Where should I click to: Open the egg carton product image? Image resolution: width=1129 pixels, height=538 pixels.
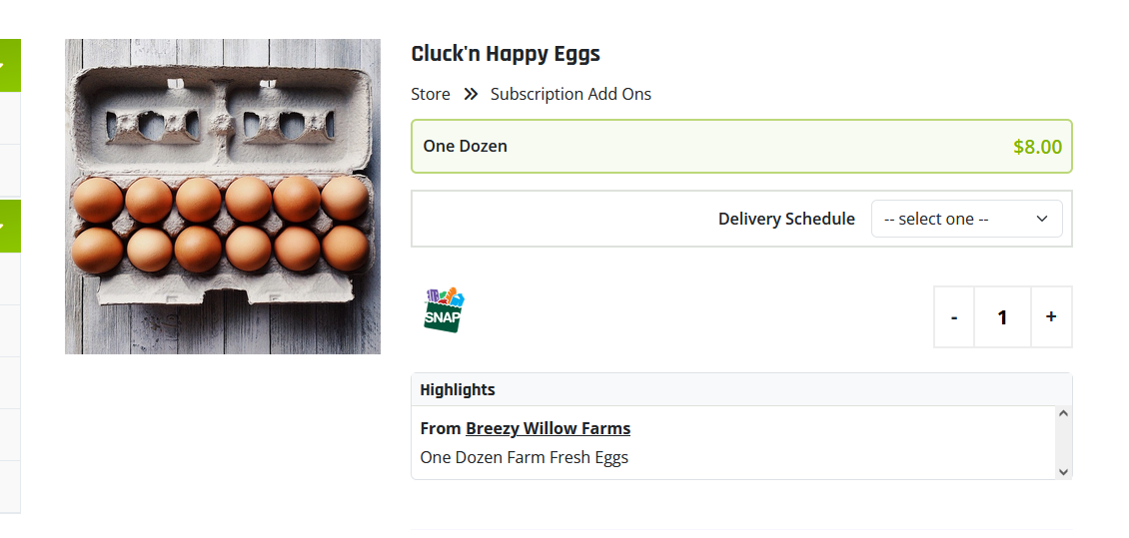[223, 197]
